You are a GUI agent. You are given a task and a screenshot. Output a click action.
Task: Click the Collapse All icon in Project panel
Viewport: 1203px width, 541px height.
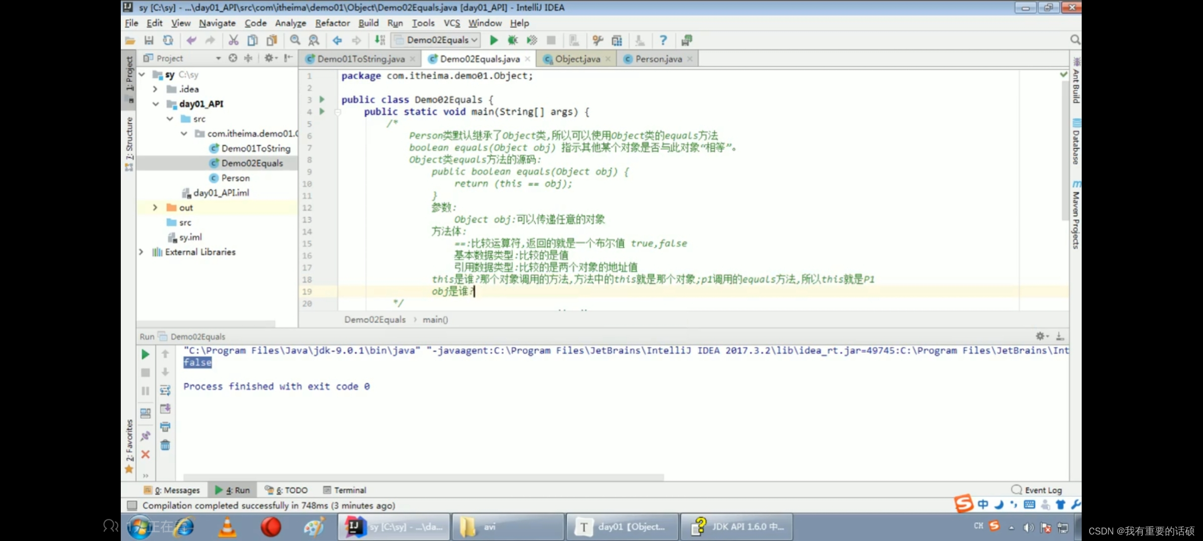point(248,58)
